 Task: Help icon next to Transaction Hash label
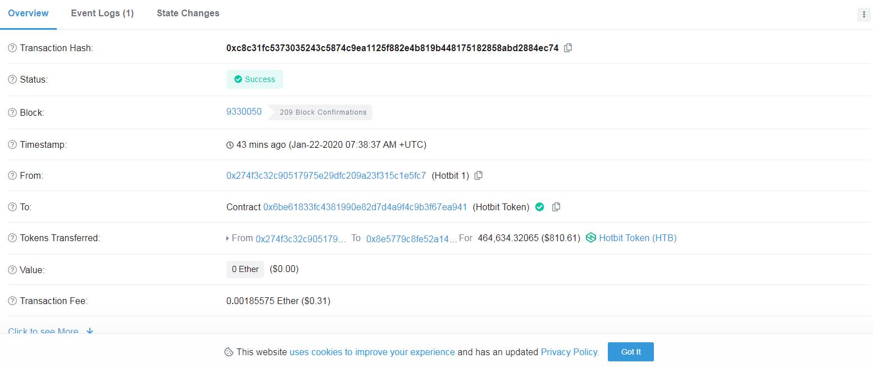click(12, 48)
